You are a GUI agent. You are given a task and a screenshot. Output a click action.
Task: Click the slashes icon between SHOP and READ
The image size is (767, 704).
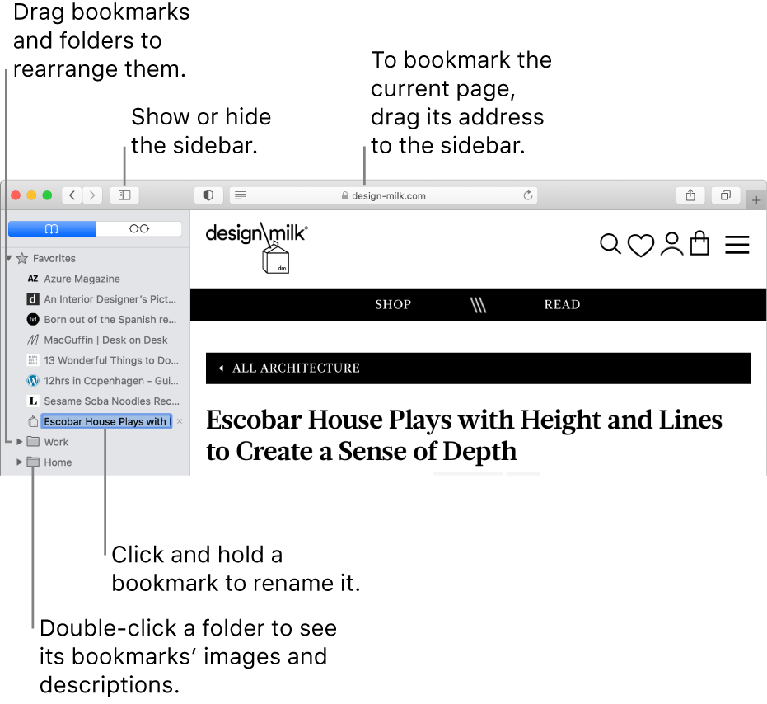(479, 305)
